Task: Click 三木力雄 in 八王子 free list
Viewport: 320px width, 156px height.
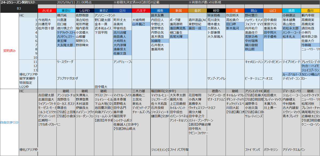Action: [x=139, y=91]
